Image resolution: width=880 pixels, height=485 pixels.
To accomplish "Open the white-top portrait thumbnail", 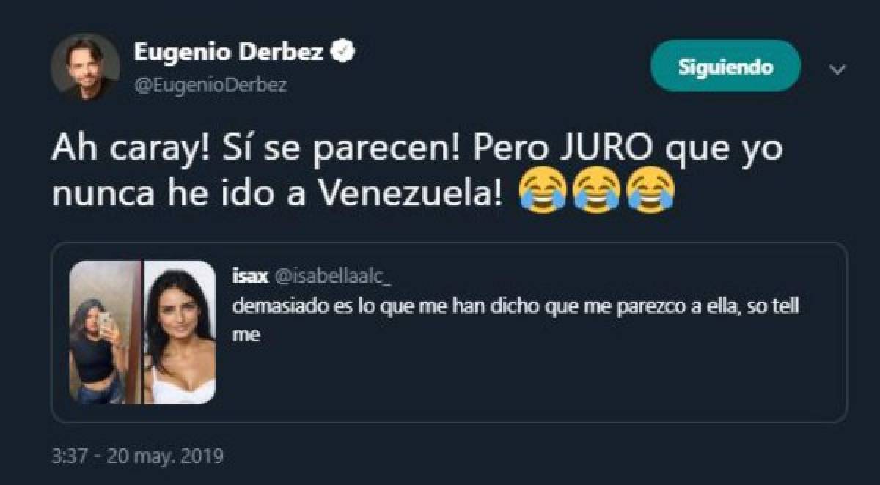I will tap(180, 333).
